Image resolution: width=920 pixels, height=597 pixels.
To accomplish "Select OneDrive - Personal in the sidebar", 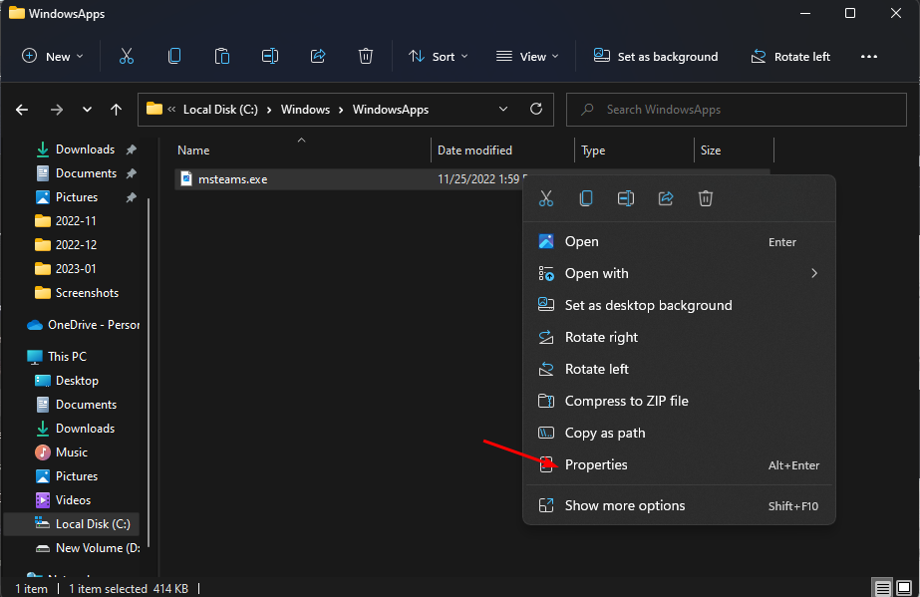I will (x=82, y=325).
